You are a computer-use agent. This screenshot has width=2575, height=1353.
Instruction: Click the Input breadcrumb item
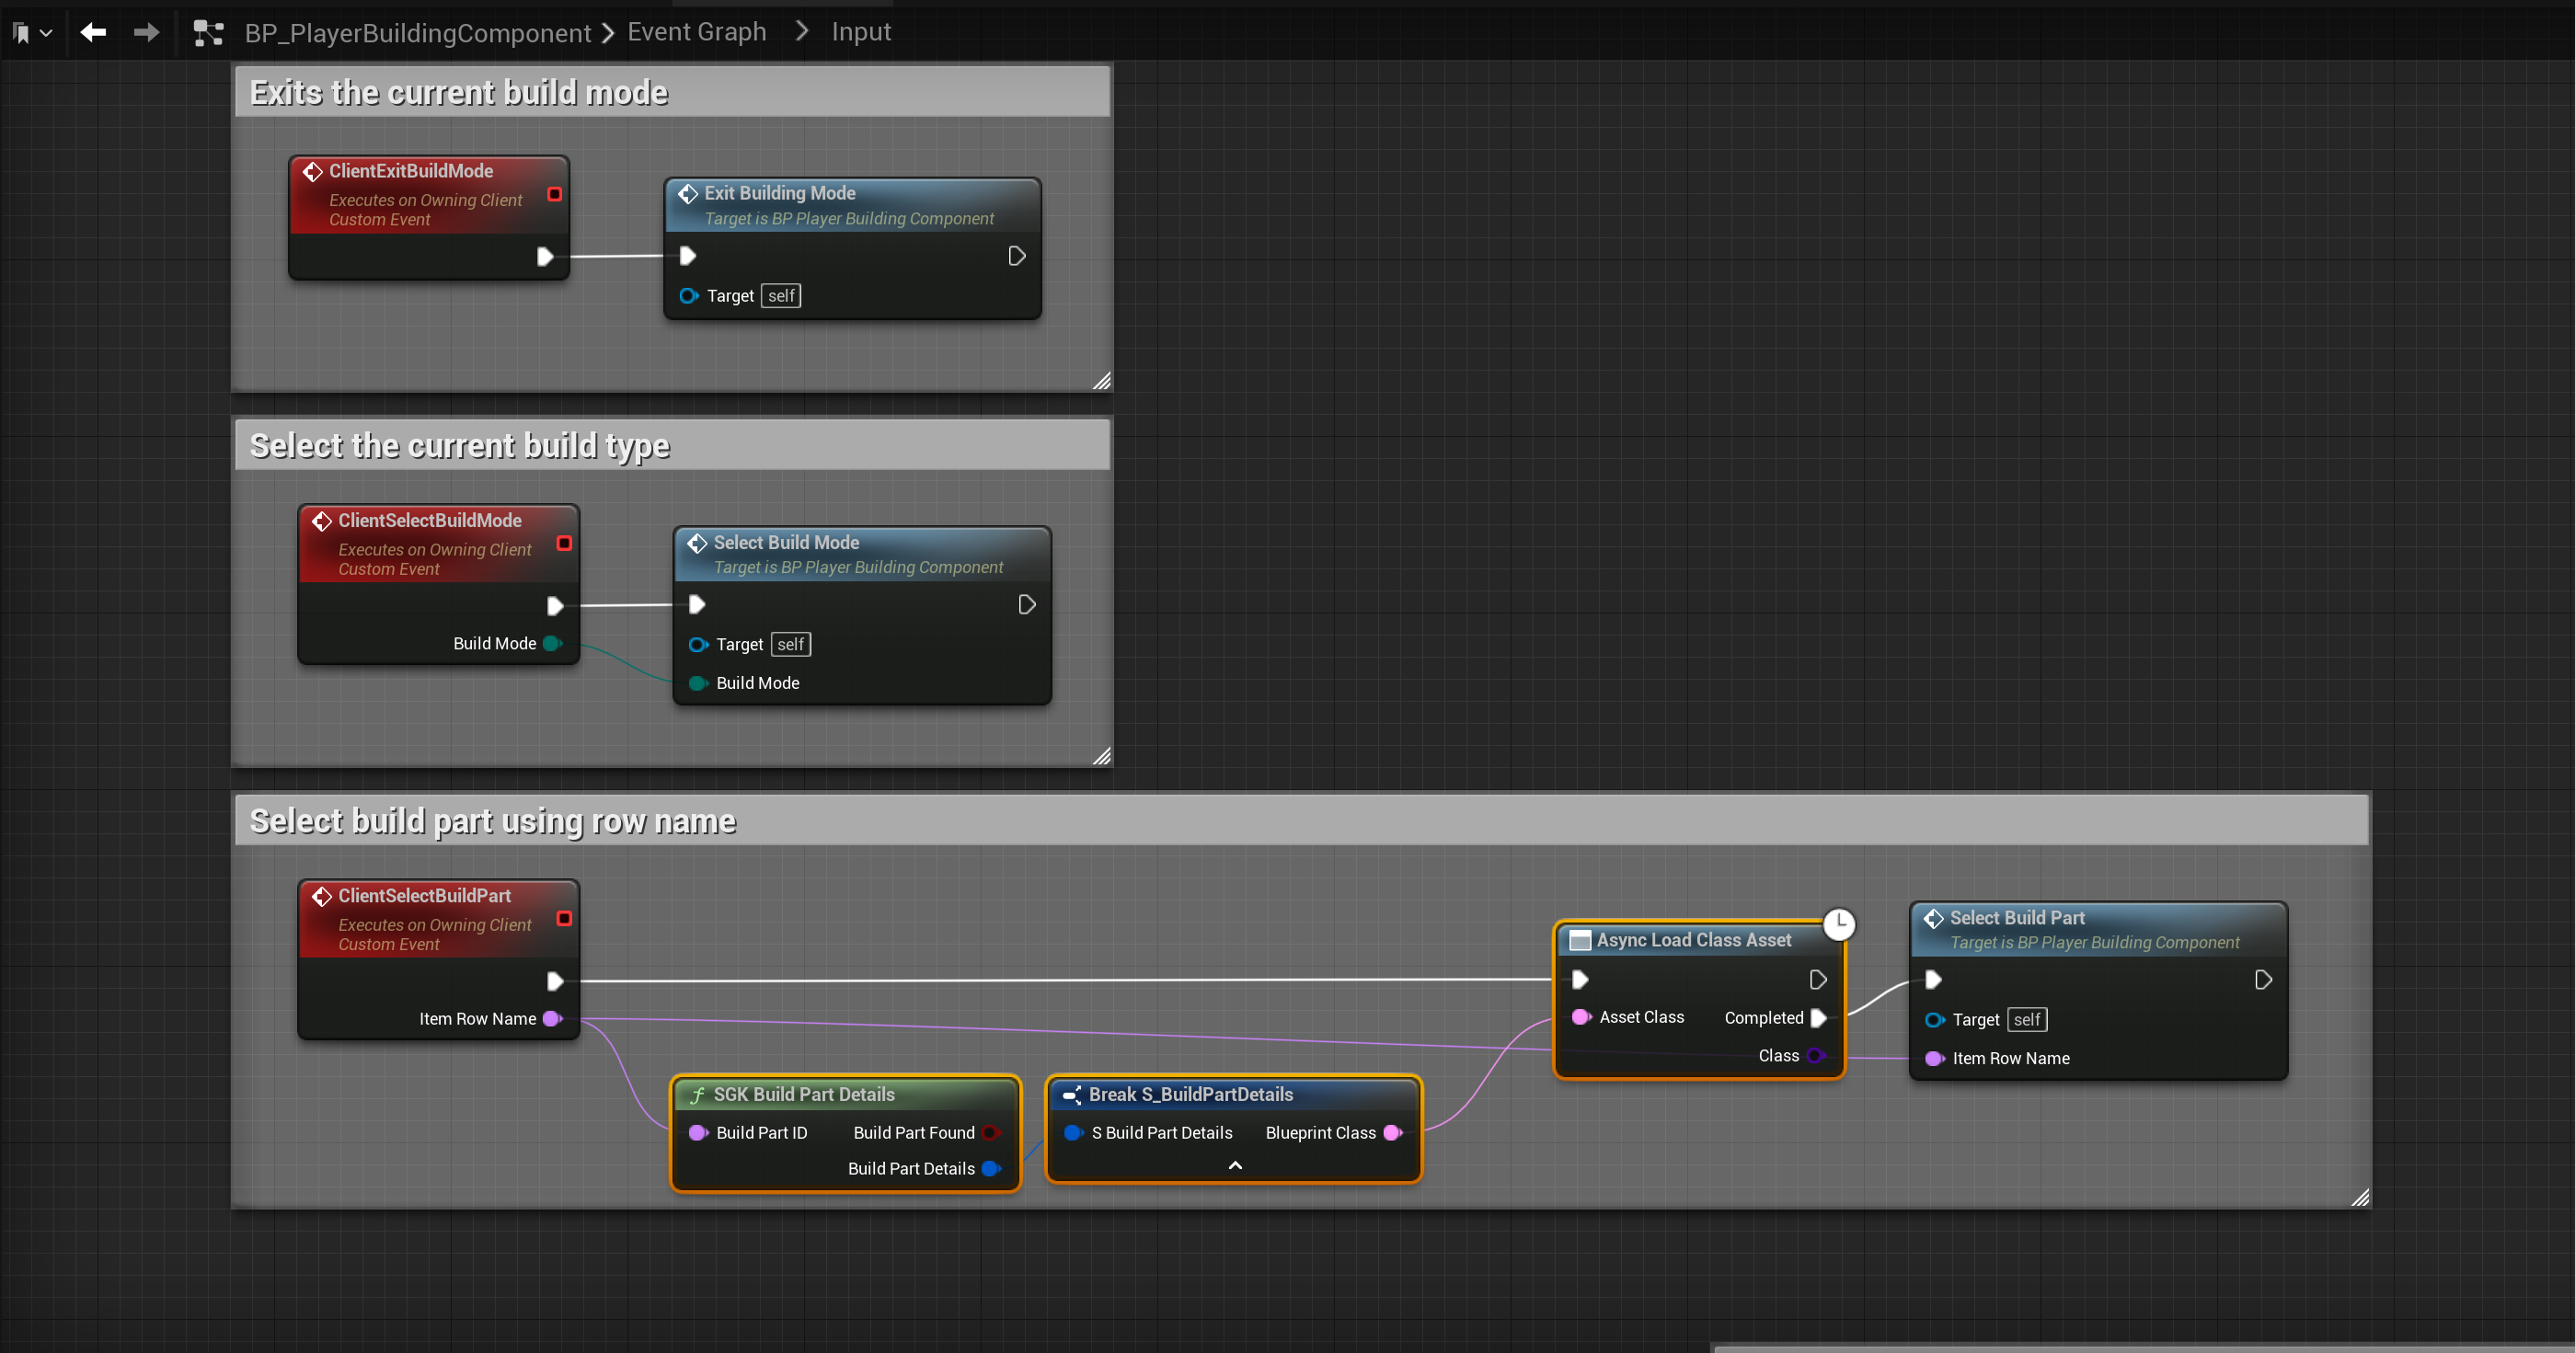pos(861,32)
